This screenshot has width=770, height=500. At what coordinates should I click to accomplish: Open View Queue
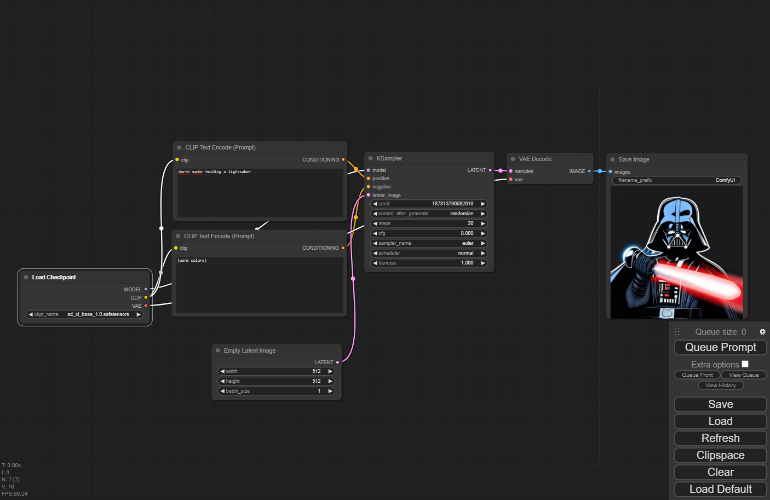[x=744, y=375]
